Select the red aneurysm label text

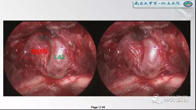pos(40,51)
